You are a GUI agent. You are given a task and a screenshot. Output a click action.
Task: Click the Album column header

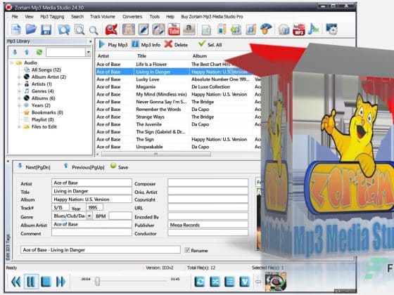click(x=200, y=56)
